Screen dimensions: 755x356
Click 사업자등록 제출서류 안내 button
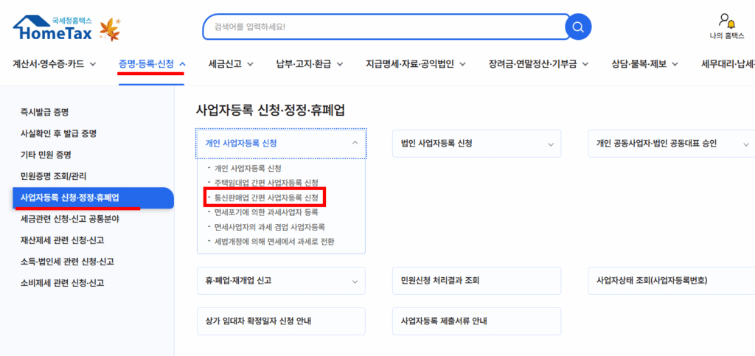[477, 321]
